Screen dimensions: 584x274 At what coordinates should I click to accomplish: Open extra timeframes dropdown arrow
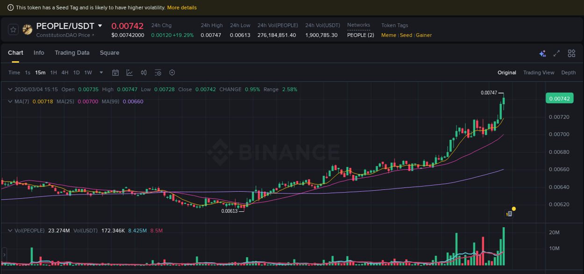101,72
